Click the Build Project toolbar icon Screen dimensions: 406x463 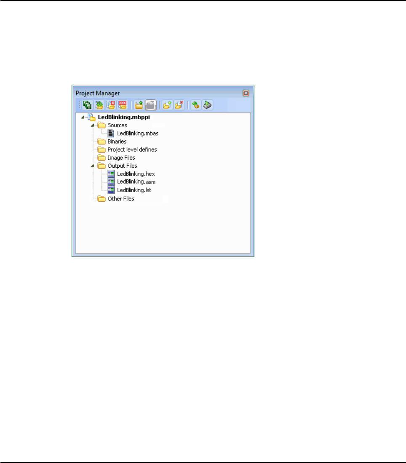click(195, 105)
